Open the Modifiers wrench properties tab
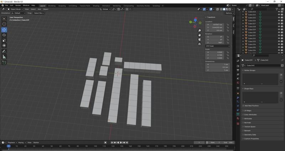Viewport: 285px width, 151px height. click(238, 98)
